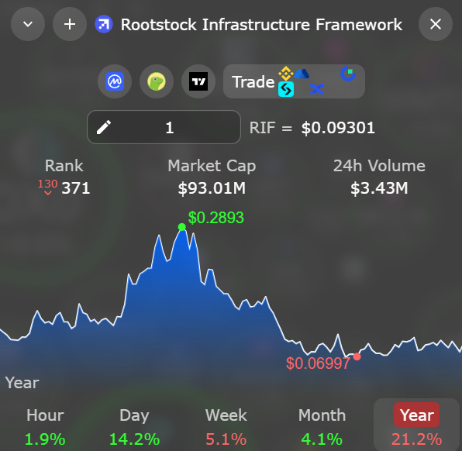Image resolution: width=462 pixels, height=451 pixels.
Task: Click the Rootstock RIF coin logo
Action: [x=104, y=24]
